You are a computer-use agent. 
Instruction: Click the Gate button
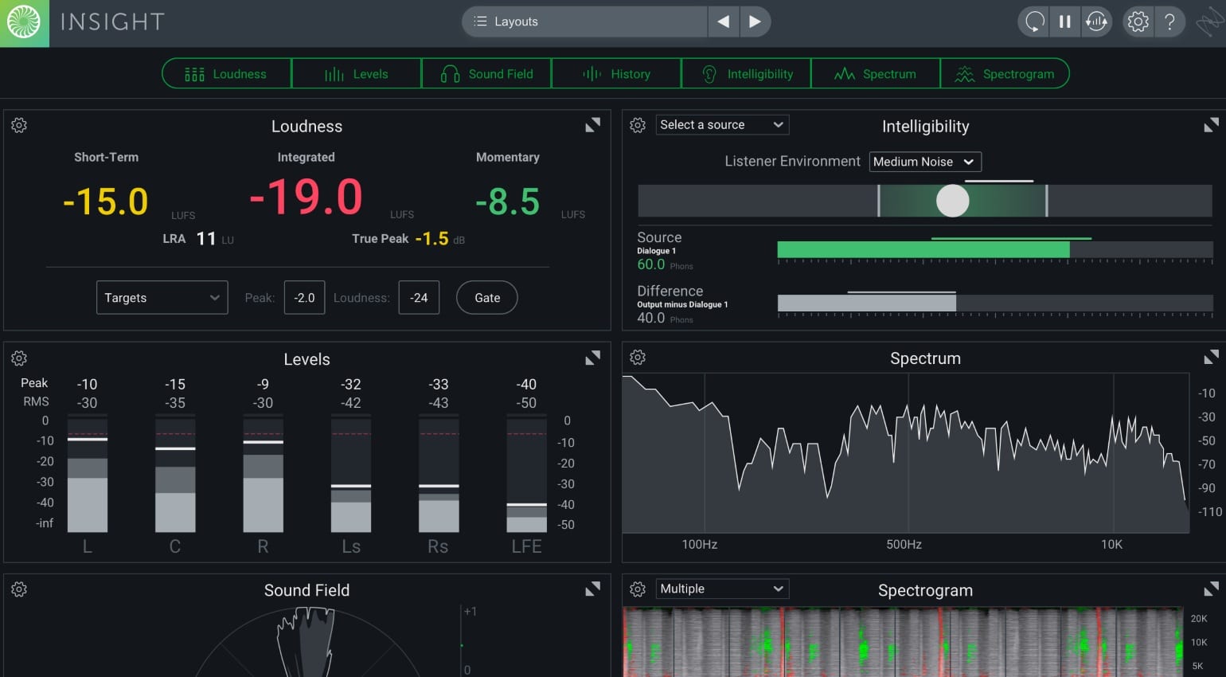click(487, 297)
